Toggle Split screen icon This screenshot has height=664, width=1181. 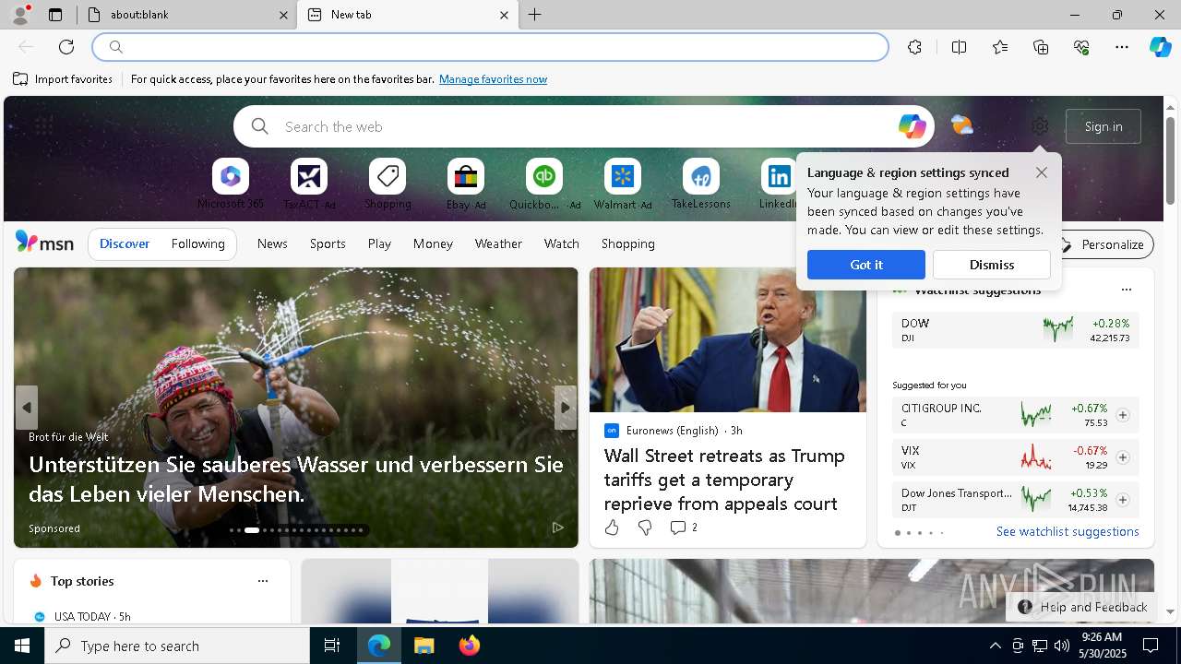click(x=959, y=47)
